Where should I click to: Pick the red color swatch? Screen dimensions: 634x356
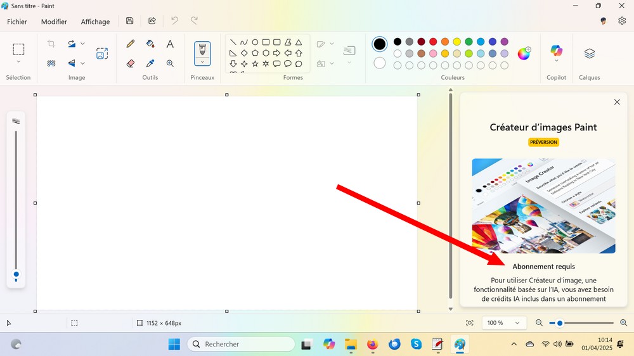coord(433,42)
